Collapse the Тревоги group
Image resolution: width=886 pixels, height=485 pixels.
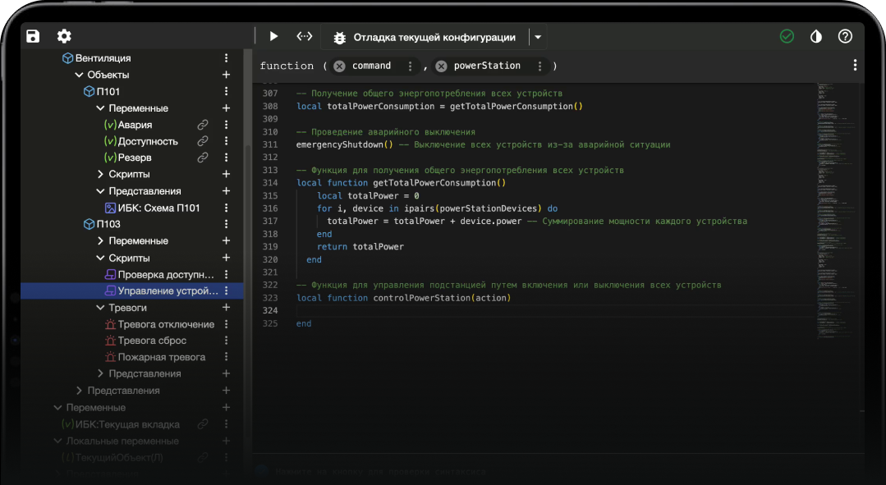click(x=100, y=308)
